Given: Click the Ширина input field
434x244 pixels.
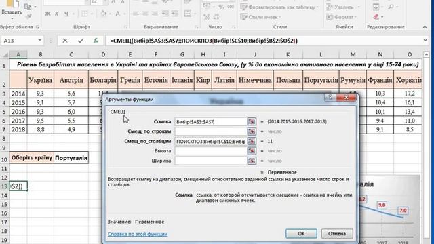Looking at the screenshot, I should (x=210, y=161).
